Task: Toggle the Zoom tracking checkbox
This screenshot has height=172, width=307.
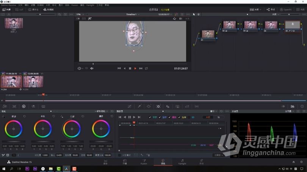Action: 169,117
